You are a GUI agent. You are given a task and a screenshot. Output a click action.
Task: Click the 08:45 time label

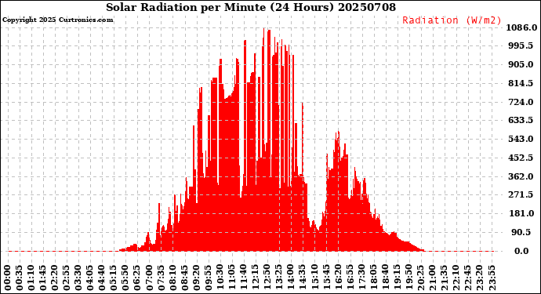[185, 278]
